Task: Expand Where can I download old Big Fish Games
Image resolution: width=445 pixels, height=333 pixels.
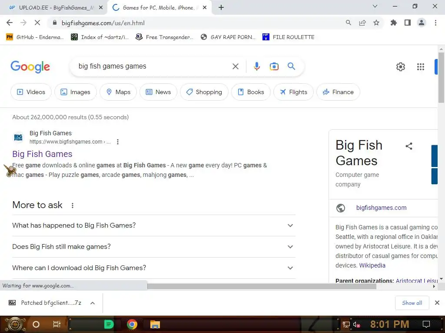Action: click(x=154, y=268)
